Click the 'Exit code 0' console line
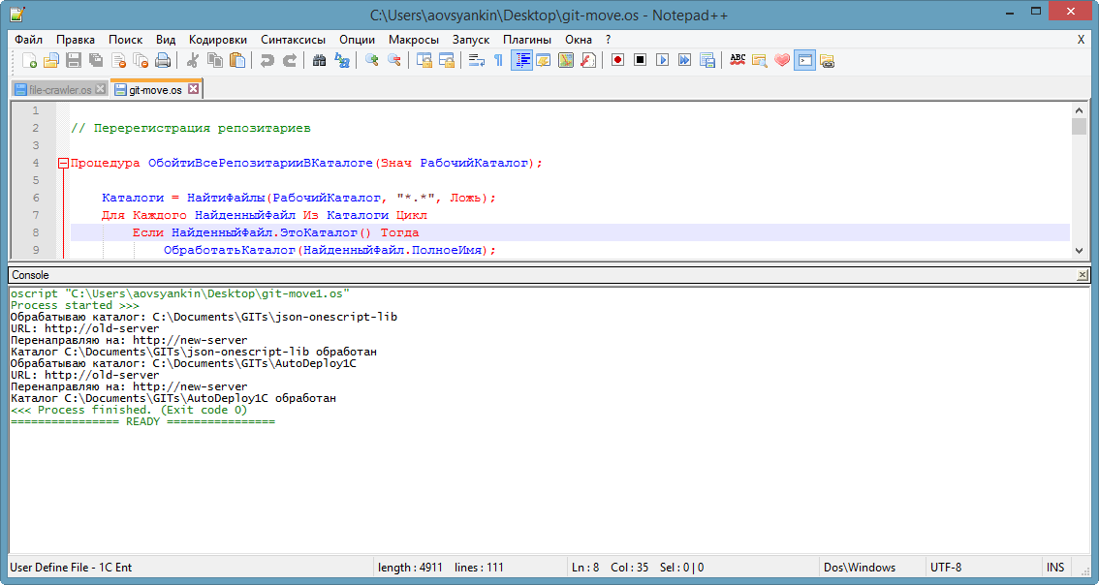The width and height of the screenshot is (1099, 585). click(x=128, y=410)
